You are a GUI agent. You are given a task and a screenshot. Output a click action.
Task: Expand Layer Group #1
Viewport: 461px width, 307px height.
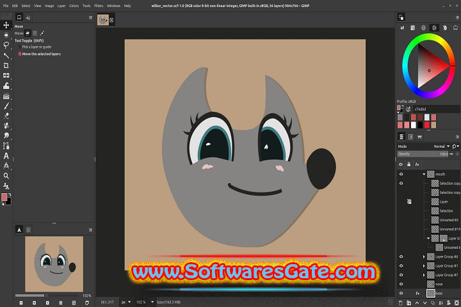pyautogui.click(x=424, y=266)
